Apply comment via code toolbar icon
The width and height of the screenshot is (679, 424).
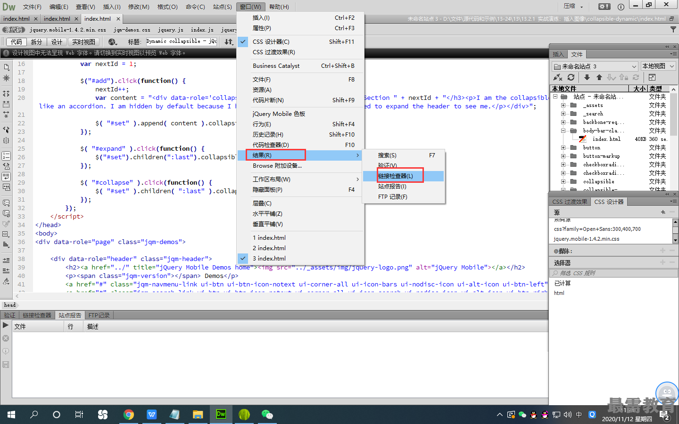click(x=6, y=203)
